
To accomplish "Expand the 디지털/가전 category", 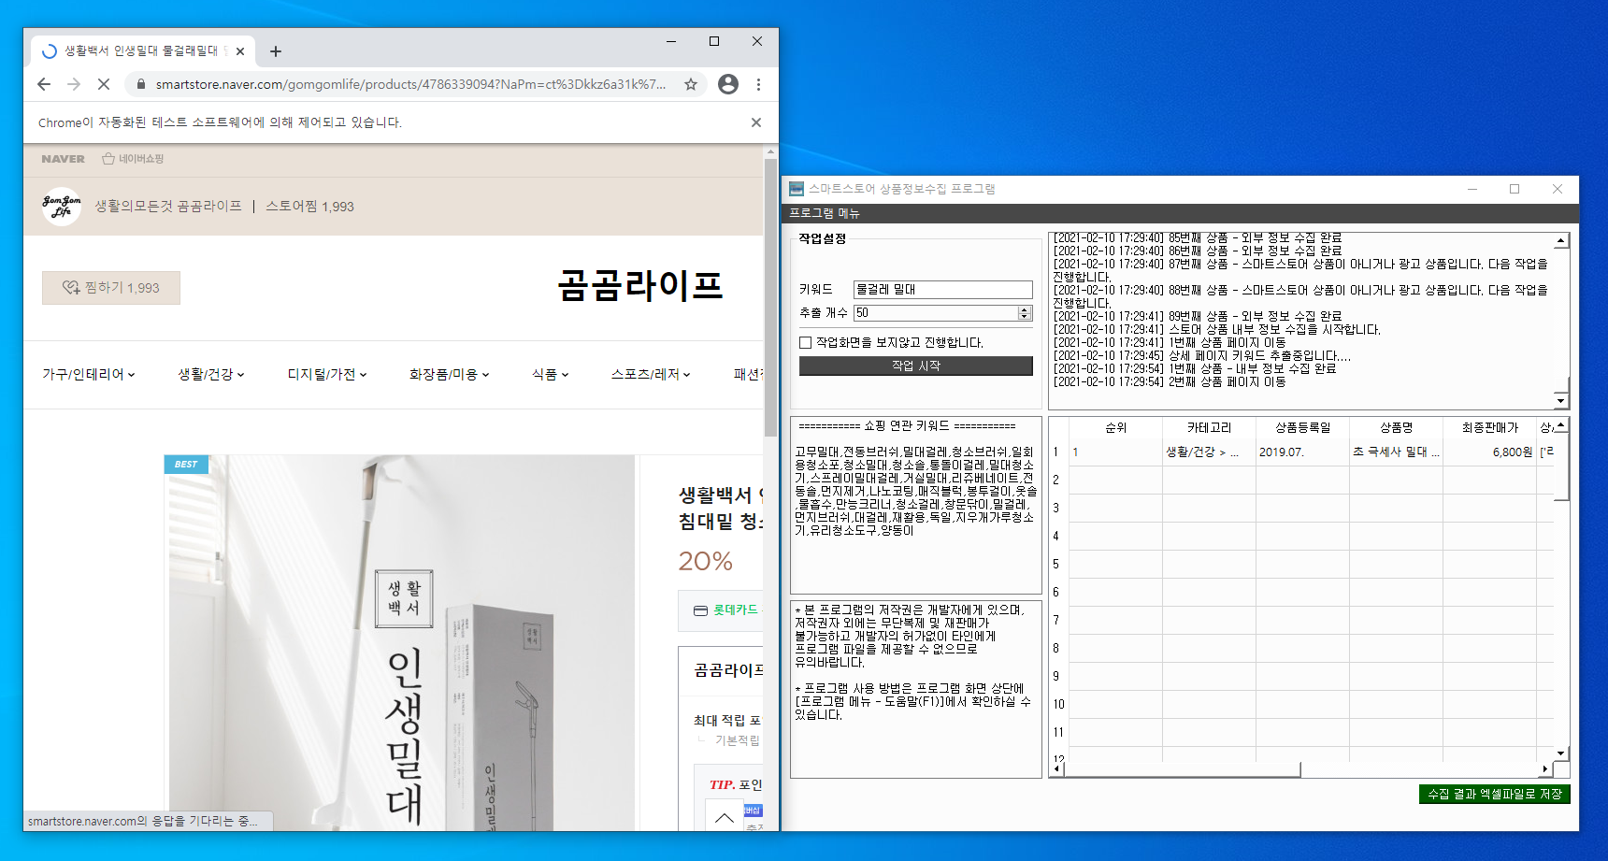I will point(327,374).
